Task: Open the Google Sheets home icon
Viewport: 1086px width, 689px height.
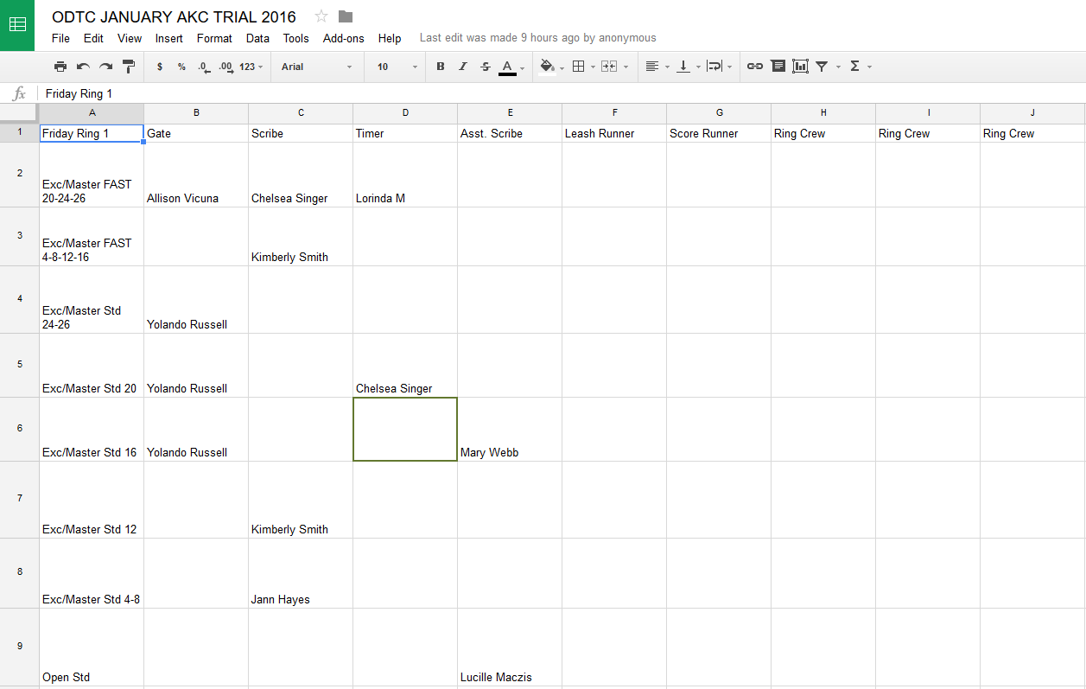Action: pos(17,25)
